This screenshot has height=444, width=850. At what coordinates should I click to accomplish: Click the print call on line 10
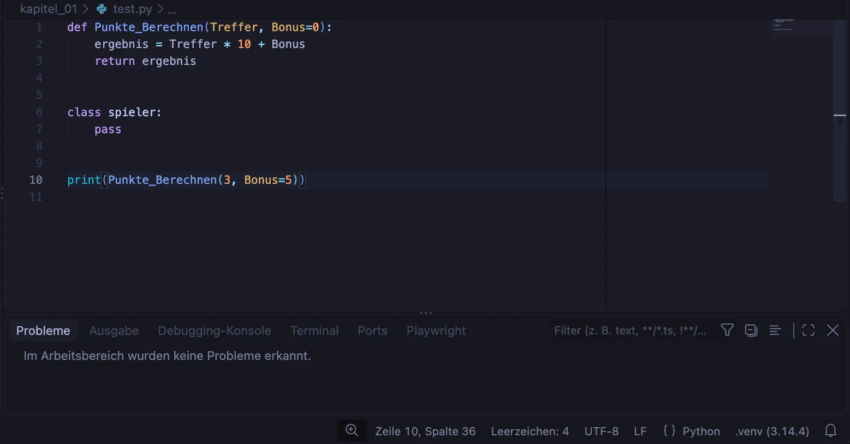[x=84, y=180]
